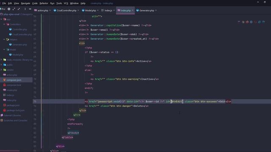271x152 pixels.
Task: Click line number 75 in the gutter
Action: click(35, 101)
